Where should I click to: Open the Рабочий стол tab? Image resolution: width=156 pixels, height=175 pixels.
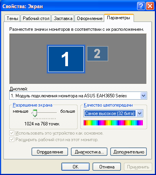click(36, 18)
